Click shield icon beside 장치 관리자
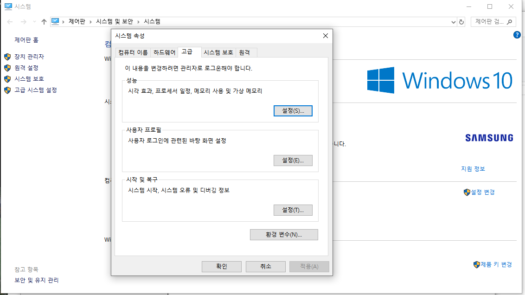 coord(7,57)
